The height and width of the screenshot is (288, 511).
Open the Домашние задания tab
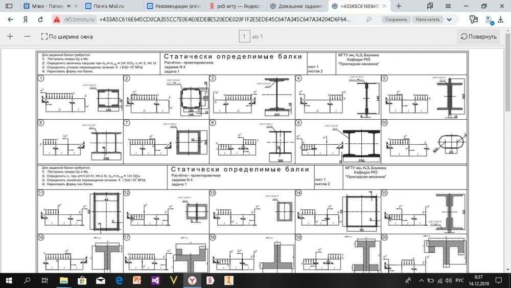point(297,6)
